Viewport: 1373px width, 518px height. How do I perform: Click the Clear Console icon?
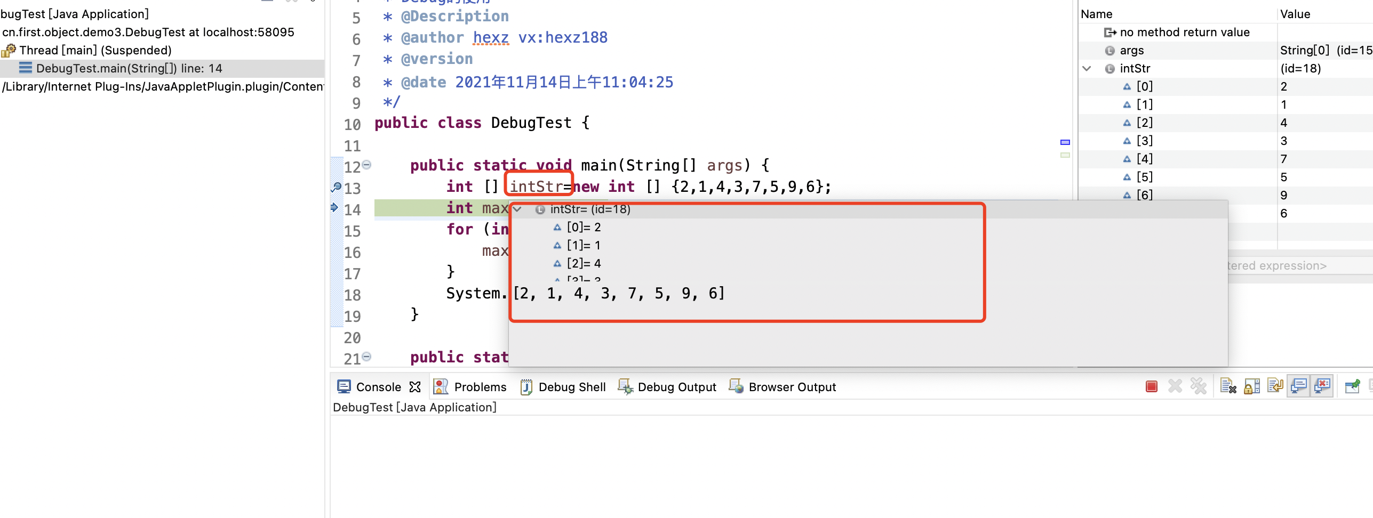coord(1227,386)
